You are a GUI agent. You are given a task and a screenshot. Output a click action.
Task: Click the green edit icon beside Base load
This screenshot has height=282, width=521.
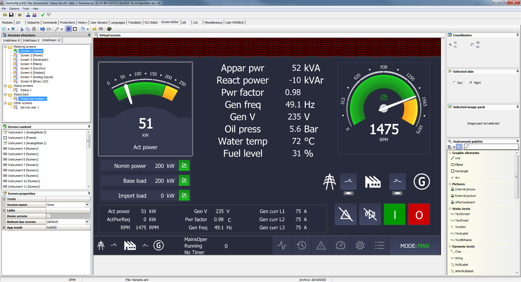184,181
